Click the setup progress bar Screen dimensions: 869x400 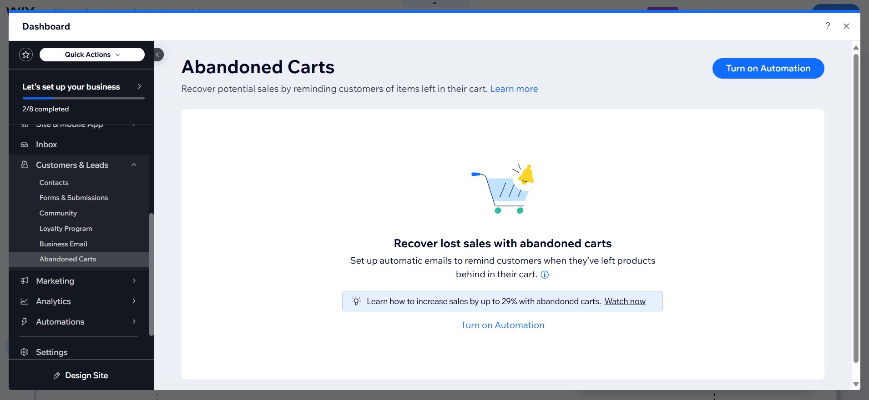(x=83, y=98)
